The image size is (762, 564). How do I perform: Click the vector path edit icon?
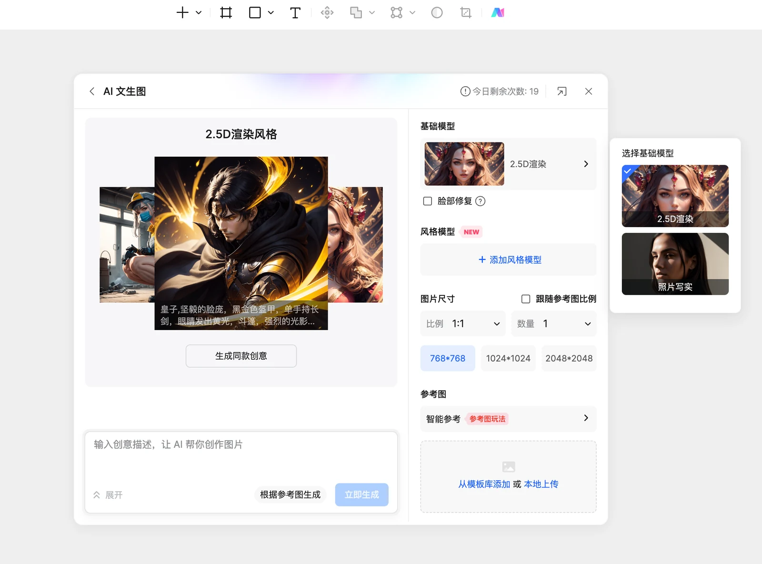(396, 12)
